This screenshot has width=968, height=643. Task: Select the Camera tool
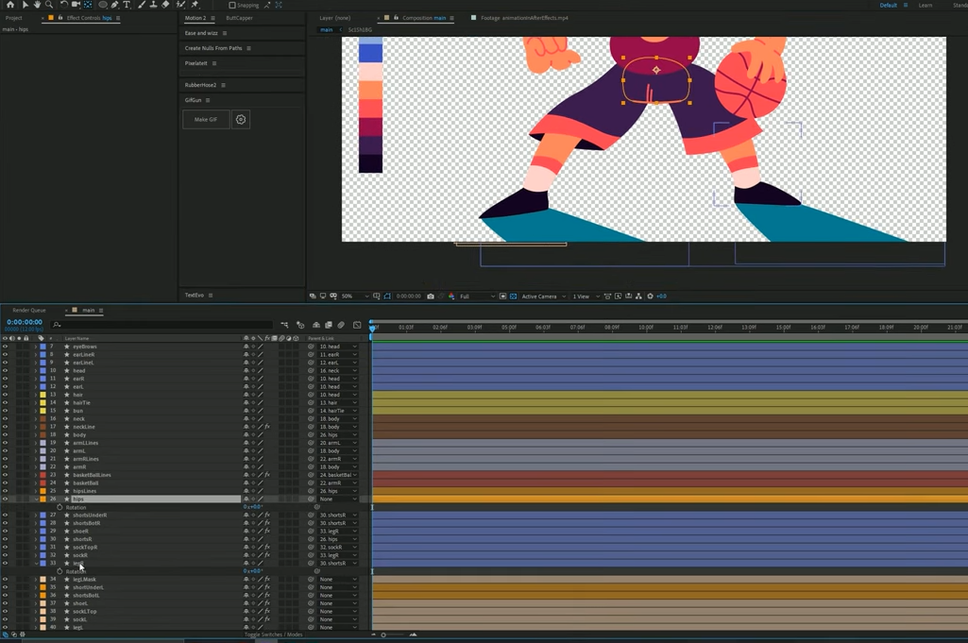point(76,5)
